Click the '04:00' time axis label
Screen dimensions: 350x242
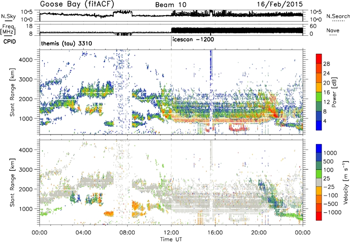point(83,233)
